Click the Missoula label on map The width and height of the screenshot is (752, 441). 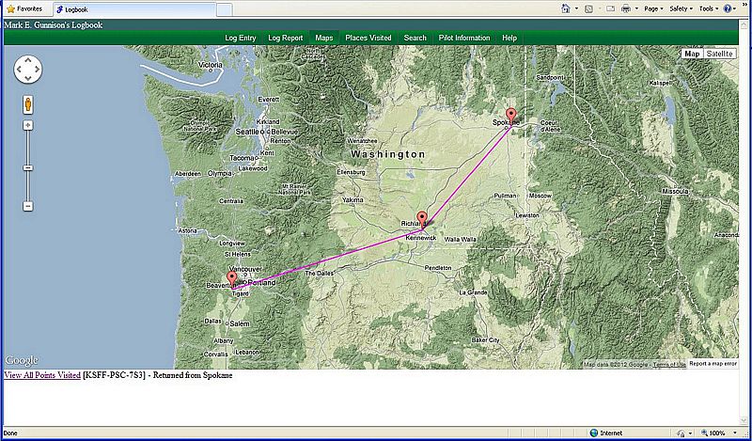(675, 192)
